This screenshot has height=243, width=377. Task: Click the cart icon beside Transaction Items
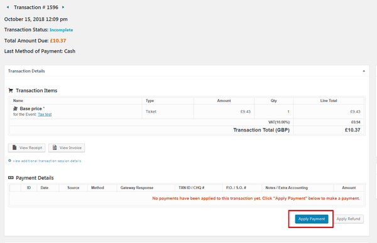click(x=11, y=90)
